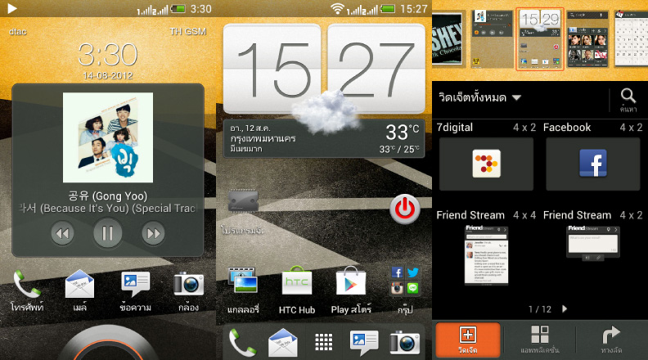This screenshot has height=360, width=648.
Task: Switch to the ทางลัด shortcuts tab
Action: click(x=612, y=340)
